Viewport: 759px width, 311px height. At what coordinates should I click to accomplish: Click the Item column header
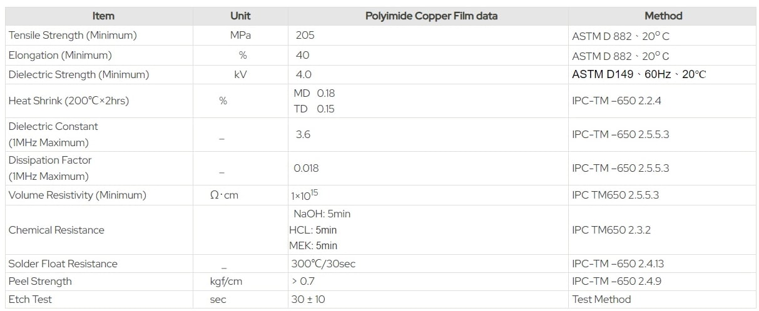click(x=103, y=16)
